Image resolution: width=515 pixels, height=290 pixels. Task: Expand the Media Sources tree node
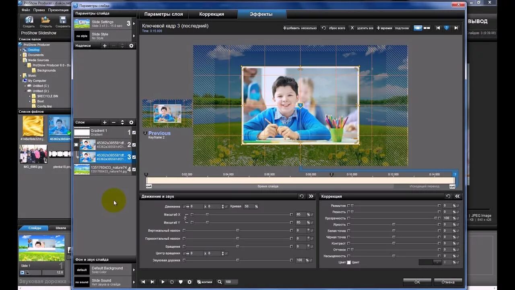[21, 60]
